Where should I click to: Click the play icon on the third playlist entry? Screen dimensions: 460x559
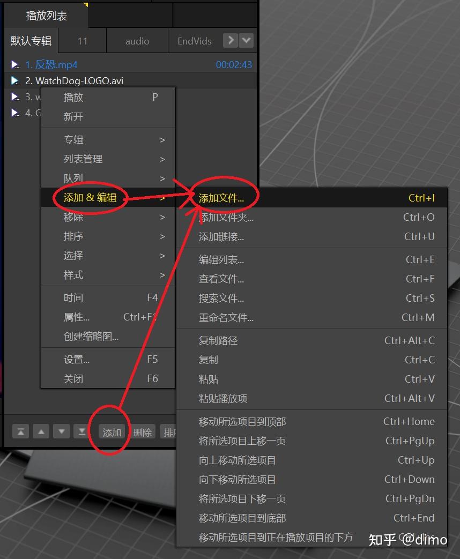coord(14,97)
